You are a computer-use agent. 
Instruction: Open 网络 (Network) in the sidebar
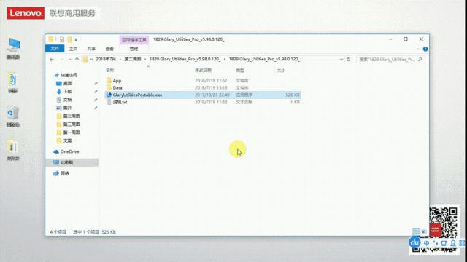[x=65, y=173]
